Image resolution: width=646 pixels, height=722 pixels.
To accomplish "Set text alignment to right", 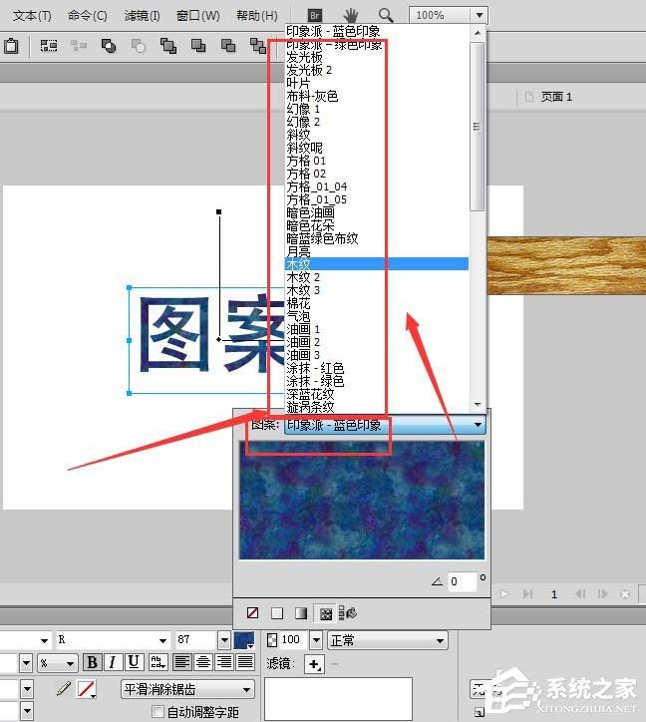I will [x=224, y=662].
